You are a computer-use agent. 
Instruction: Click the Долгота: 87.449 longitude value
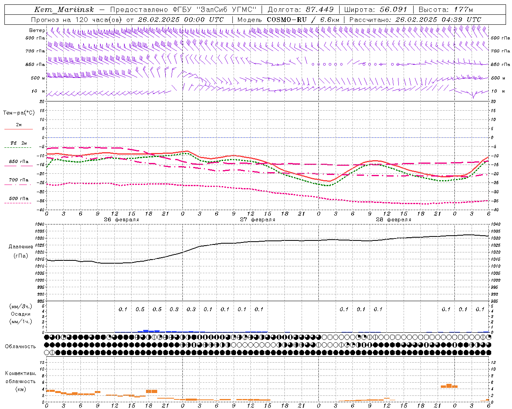coord(300,10)
